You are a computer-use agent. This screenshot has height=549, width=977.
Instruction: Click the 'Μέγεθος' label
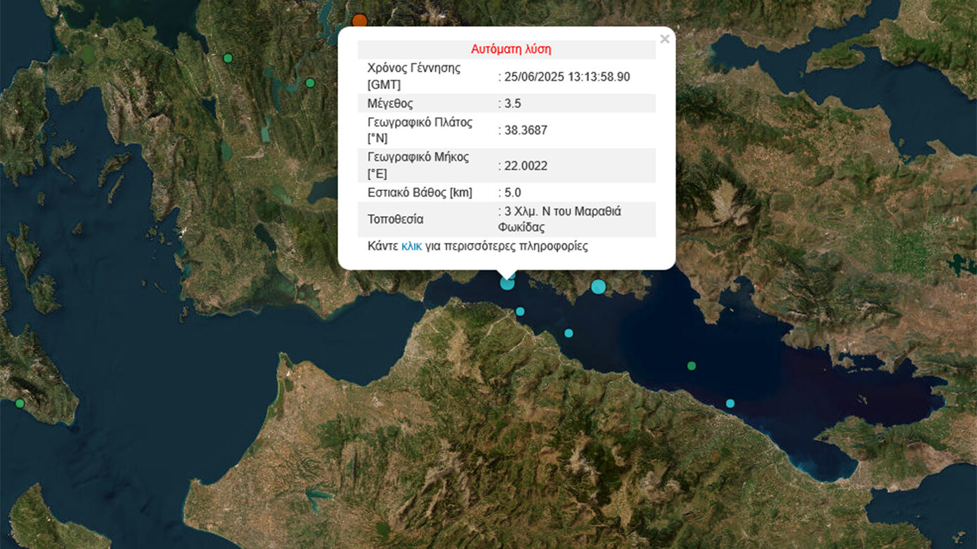pyautogui.click(x=390, y=103)
